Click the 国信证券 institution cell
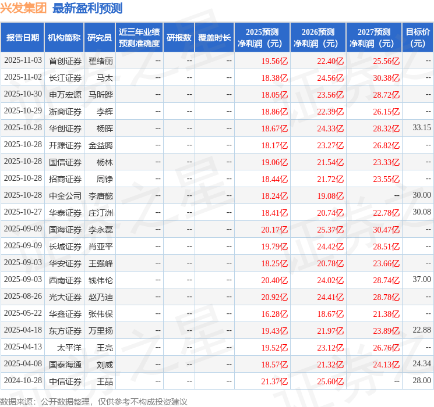Viewport: 434px width, 407px height. (x=65, y=162)
